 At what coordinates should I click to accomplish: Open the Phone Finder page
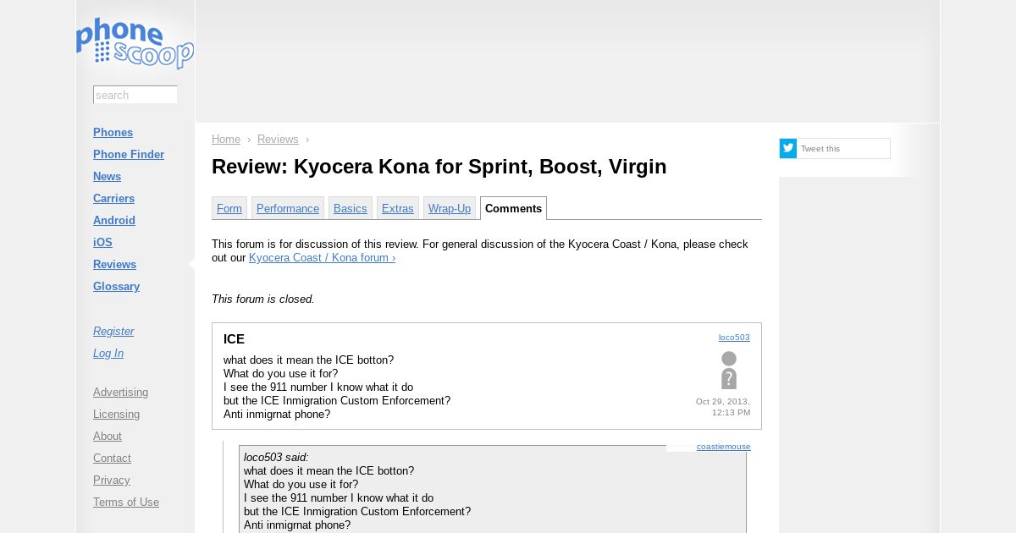(x=129, y=154)
